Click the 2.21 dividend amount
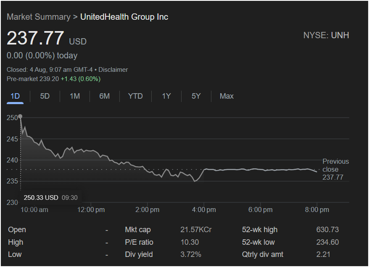This screenshot has height=267, width=369. pyautogui.click(x=323, y=254)
